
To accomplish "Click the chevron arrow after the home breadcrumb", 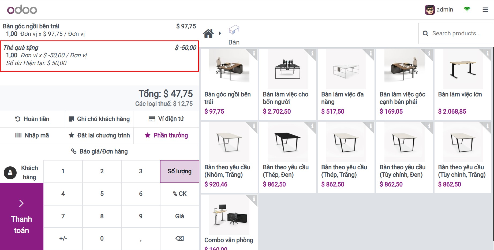I will point(220,33).
